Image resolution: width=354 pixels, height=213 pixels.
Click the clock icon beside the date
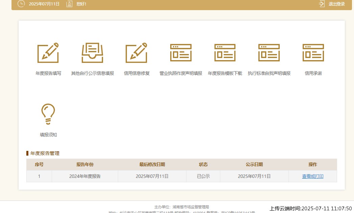click(21, 4)
